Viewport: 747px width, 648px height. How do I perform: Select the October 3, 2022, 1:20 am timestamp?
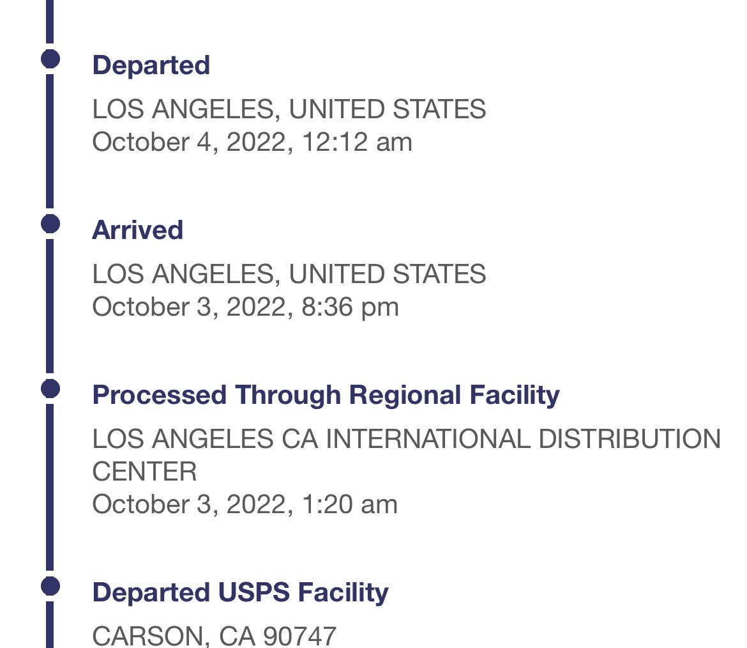245,504
